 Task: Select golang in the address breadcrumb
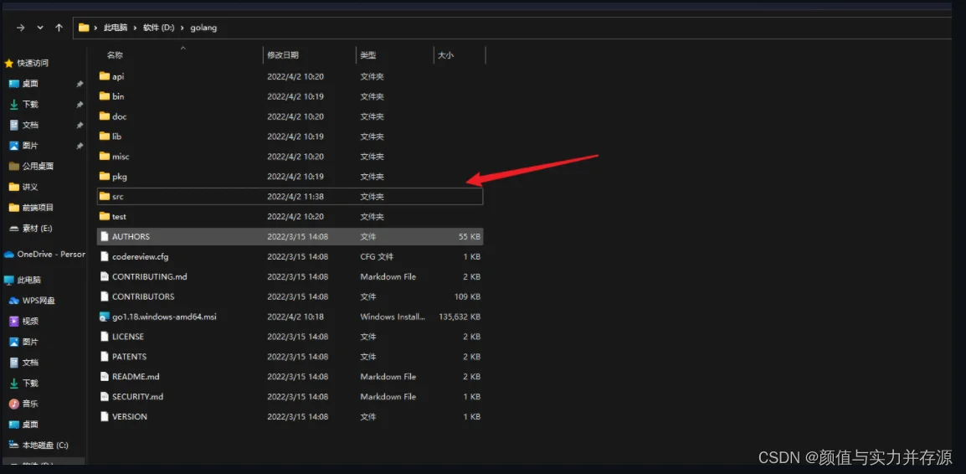point(204,28)
